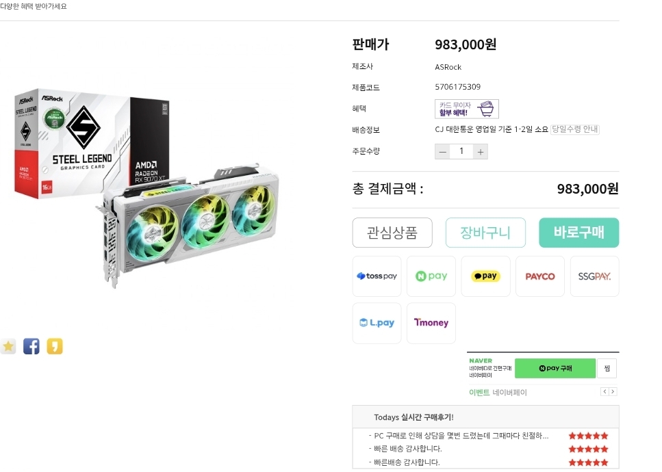Share product on Facebook
Screen dimensions: 662x472
(x=31, y=346)
